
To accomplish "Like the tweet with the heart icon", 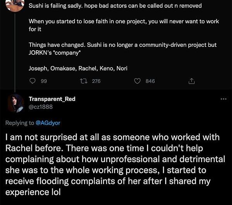I will tap(137, 81).
